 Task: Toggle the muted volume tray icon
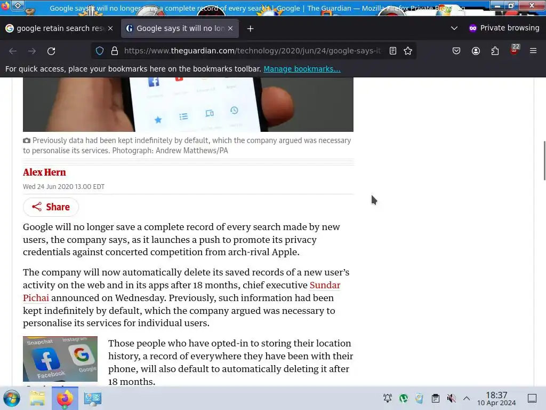coord(451,398)
